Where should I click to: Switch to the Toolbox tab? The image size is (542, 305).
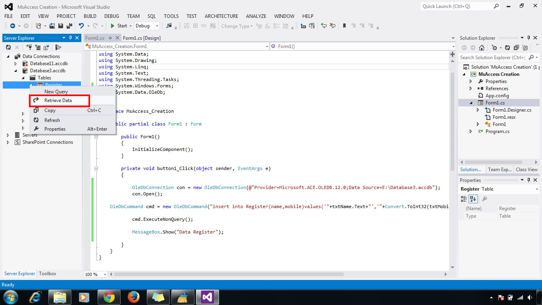click(48, 274)
